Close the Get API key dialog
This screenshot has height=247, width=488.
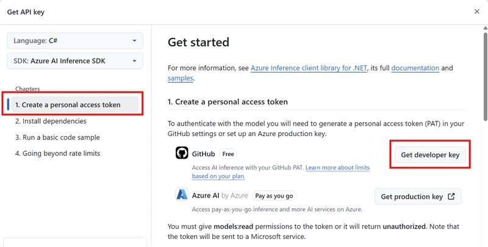(477, 12)
